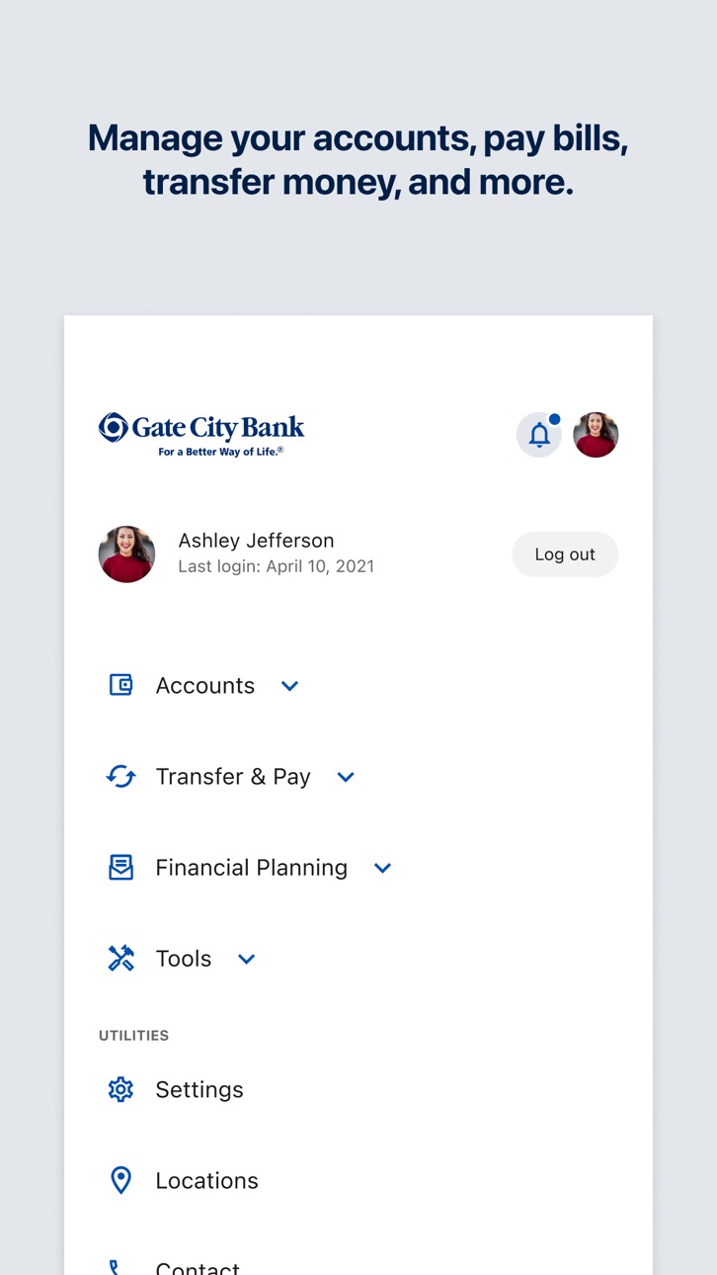
Task: Click the Tools hammer and wrench icon
Action: (x=120, y=958)
